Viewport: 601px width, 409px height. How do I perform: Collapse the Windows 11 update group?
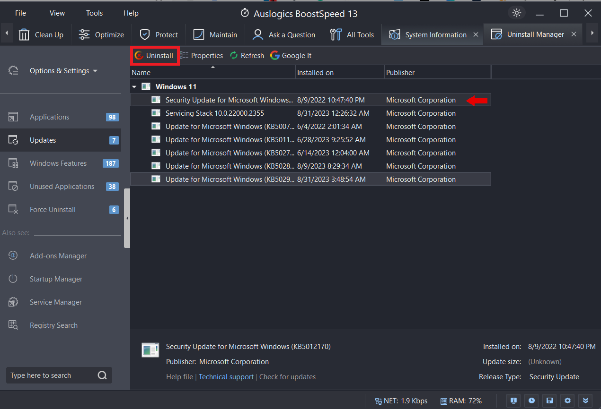tap(134, 86)
